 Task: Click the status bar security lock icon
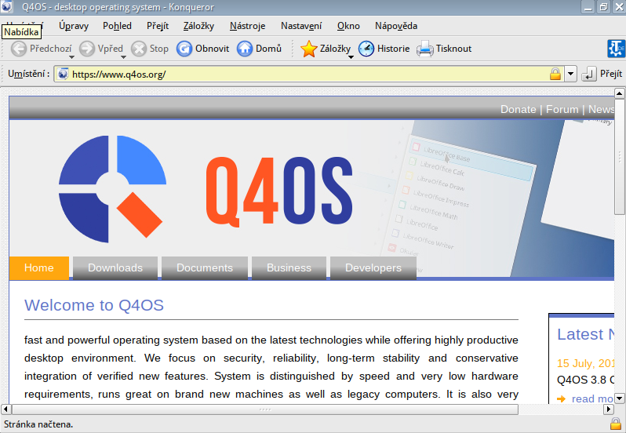615,424
